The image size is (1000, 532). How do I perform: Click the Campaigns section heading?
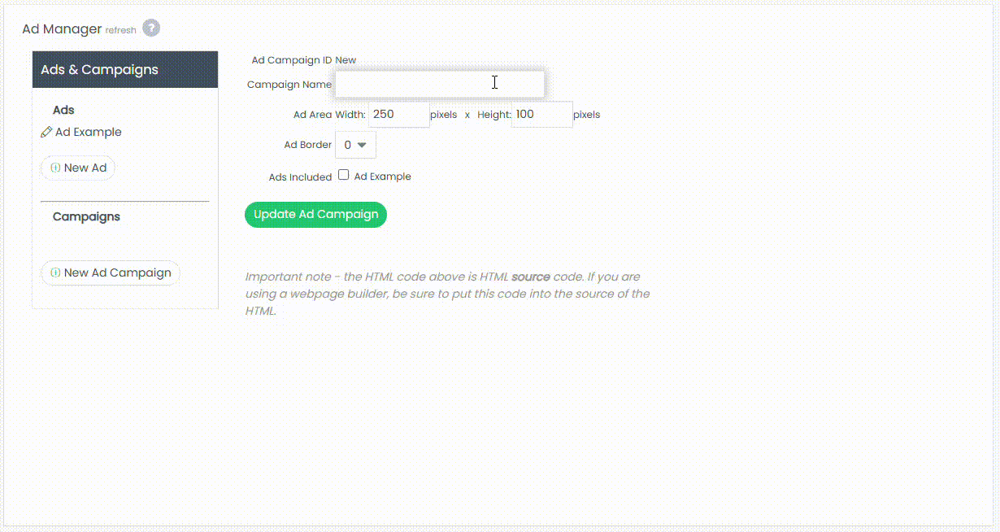pos(86,216)
